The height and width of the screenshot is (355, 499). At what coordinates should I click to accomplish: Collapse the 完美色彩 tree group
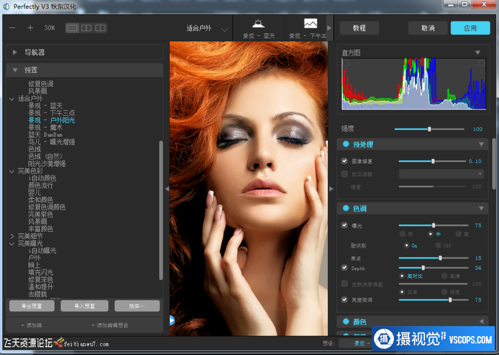[x=12, y=171]
